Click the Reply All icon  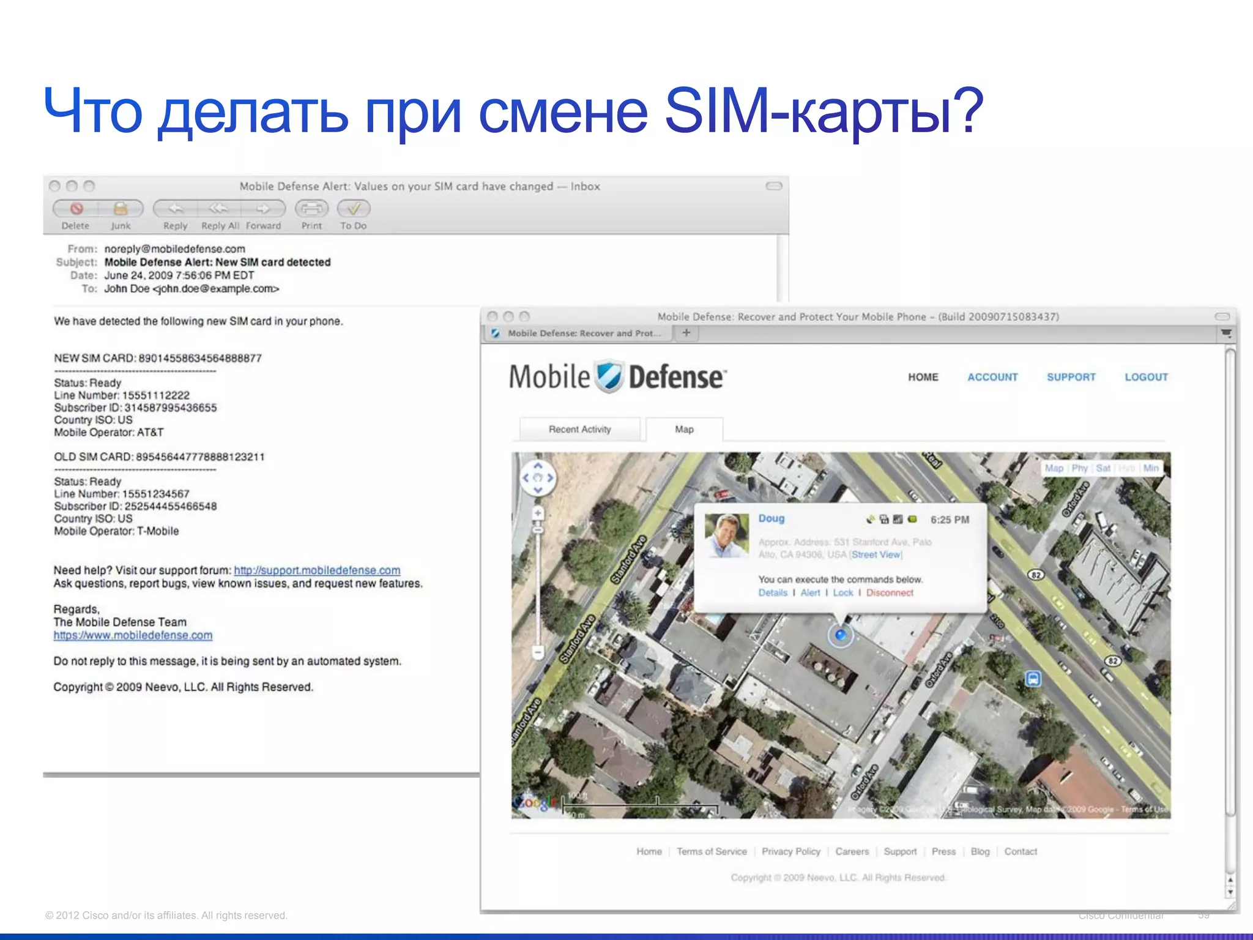(x=219, y=209)
